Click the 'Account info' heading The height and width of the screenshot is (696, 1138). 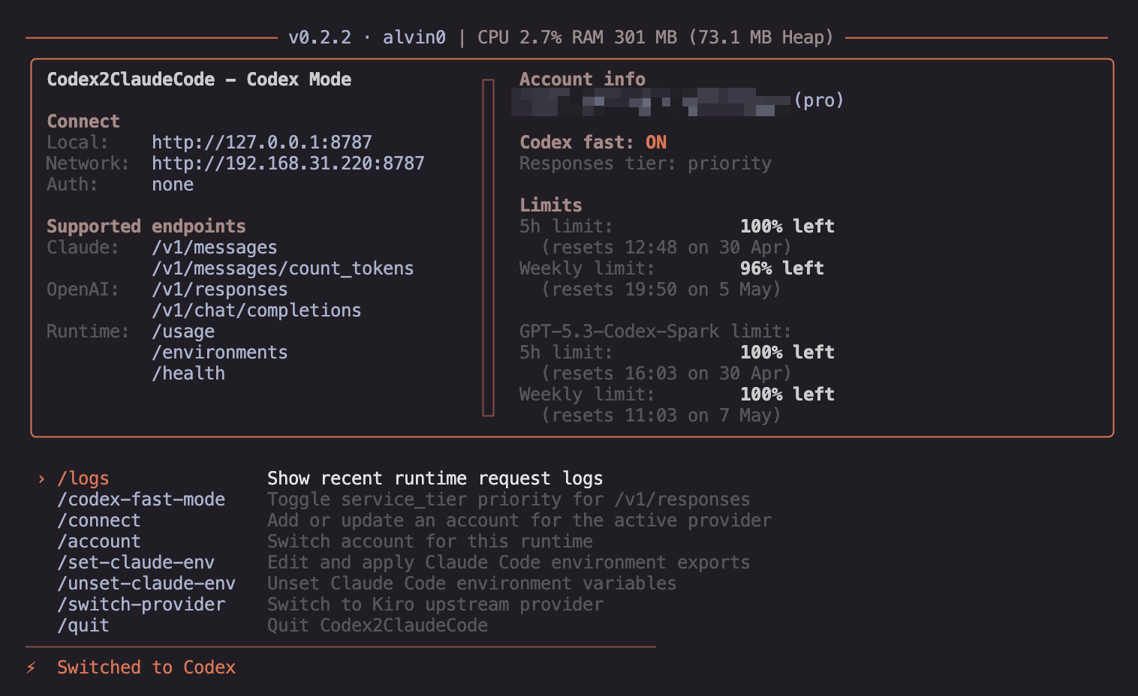coord(583,79)
